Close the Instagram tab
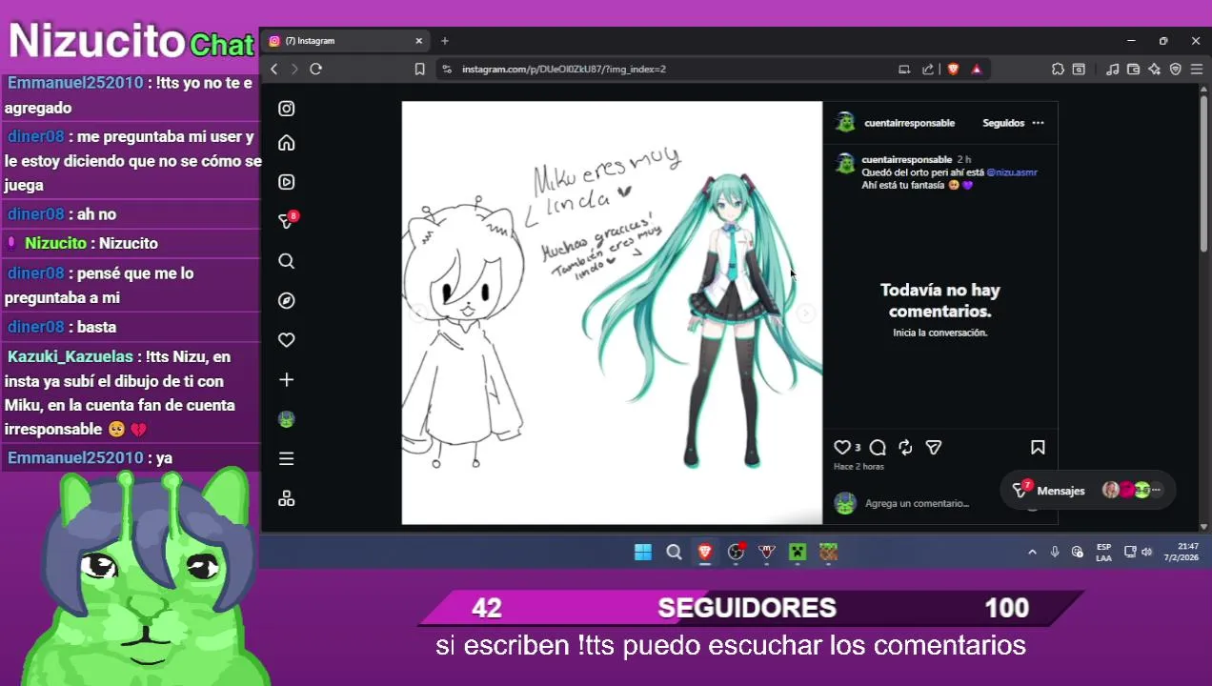This screenshot has height=686, width=1212. click(x=418, y=41)
